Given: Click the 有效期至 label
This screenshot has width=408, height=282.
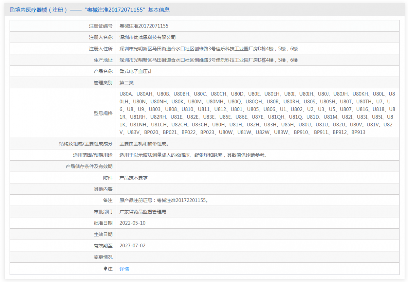Looking at the screenshot, I should click(x=103, y=246).
